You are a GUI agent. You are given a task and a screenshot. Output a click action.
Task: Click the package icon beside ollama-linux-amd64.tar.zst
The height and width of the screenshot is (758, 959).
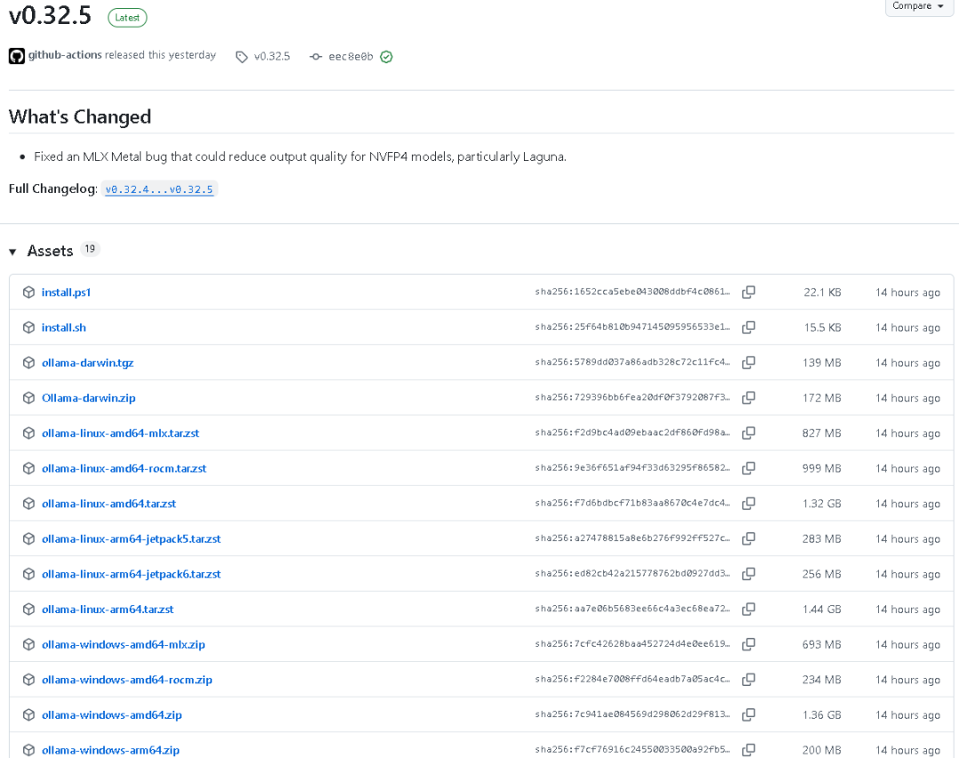pyautogui.click(x=28, y=503)
